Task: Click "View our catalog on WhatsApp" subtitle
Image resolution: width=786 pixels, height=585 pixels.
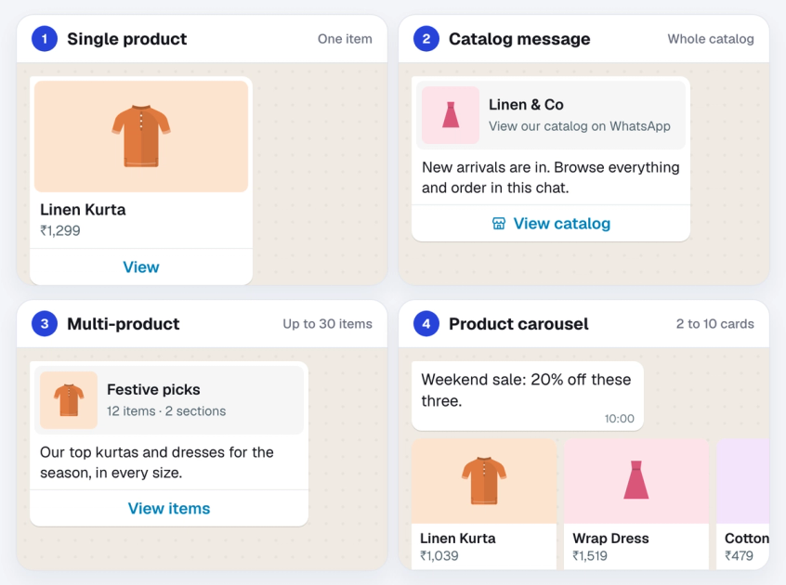Action: [x=580, y=126]
